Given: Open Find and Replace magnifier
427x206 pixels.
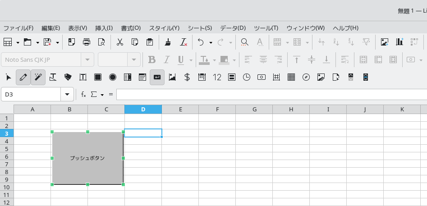Looking at the screenshot, I should coord(245,42).
